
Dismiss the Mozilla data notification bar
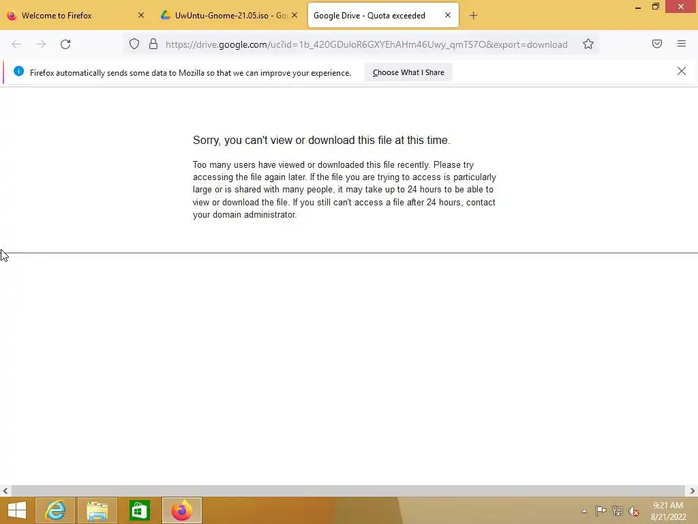click(x=682, y=71)
